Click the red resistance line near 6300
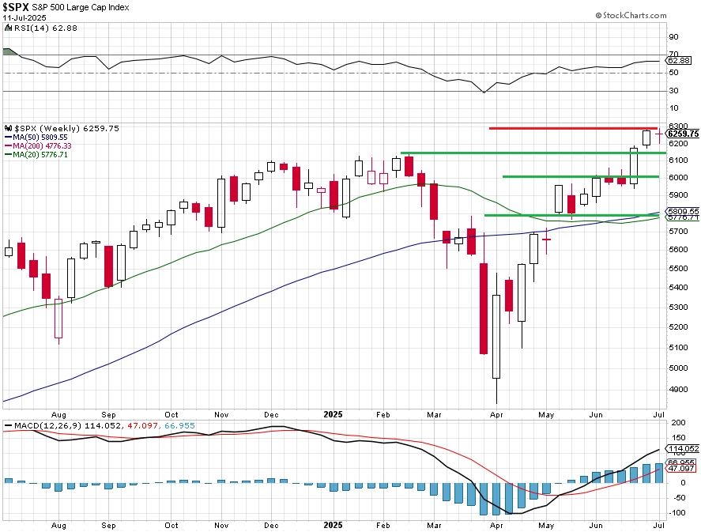 click(x=573, y=128)
